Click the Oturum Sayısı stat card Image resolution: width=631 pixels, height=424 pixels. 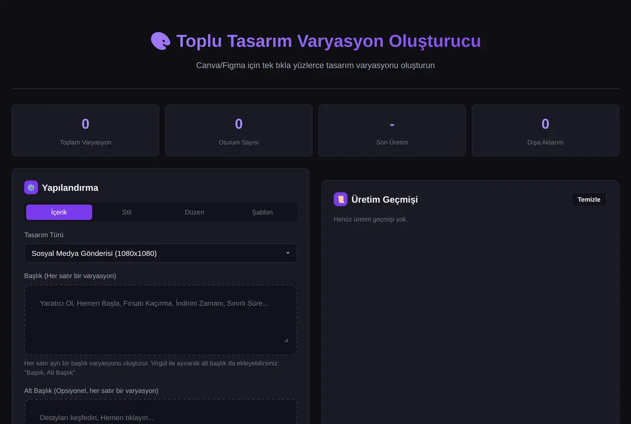point(239,130)
